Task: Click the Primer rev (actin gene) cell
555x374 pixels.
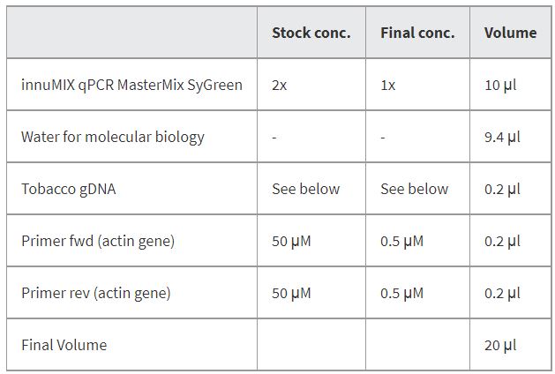Action: pos(96,293)
